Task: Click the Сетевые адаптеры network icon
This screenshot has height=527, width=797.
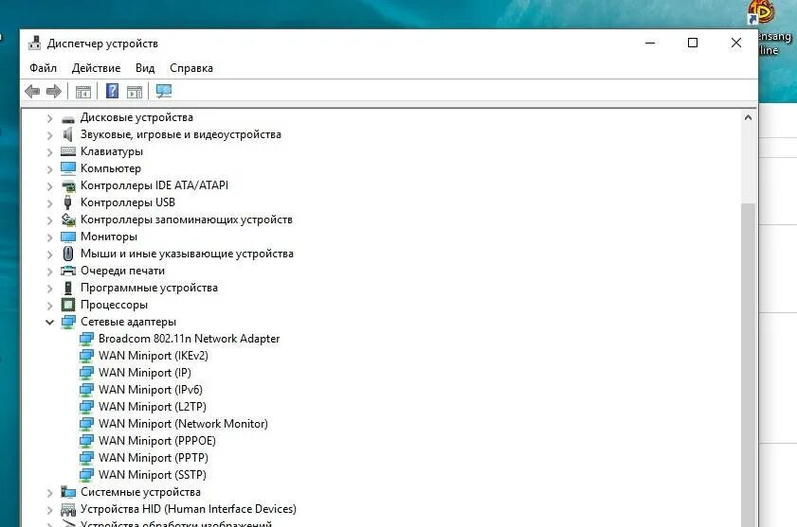Action: click(x=68, y=322)
